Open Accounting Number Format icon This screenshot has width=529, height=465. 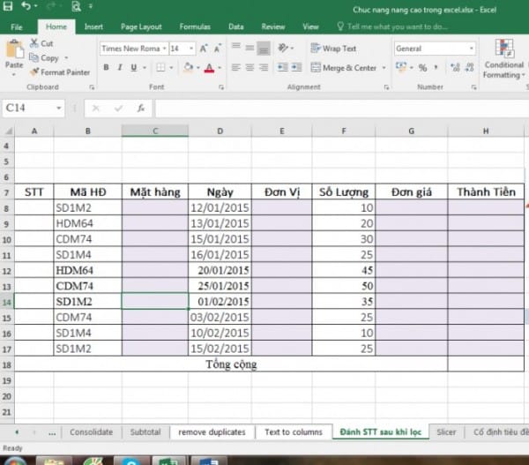coord(401,66)
